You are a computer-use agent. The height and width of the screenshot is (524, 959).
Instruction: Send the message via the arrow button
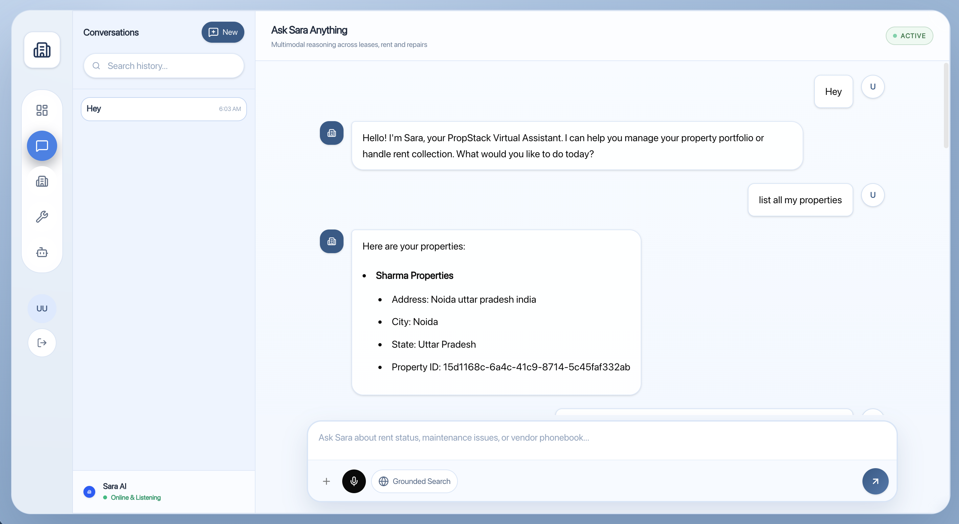[875, 481]
